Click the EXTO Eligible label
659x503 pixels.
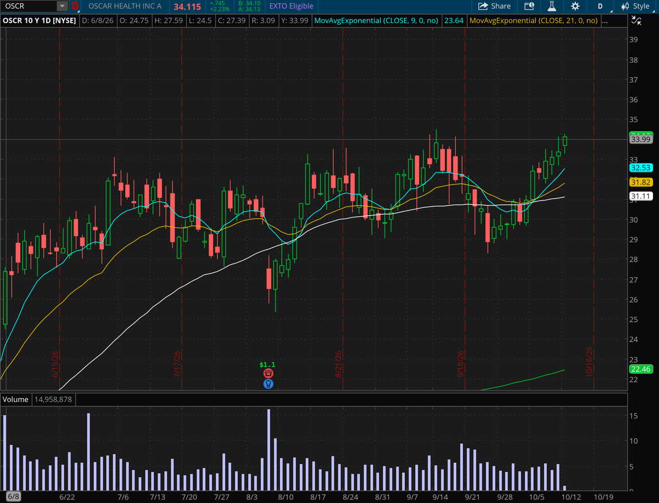coord(291,6)
